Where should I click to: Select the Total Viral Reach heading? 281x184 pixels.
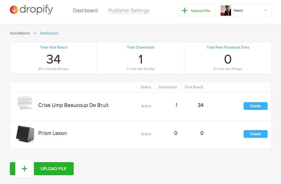pos(53,47)
